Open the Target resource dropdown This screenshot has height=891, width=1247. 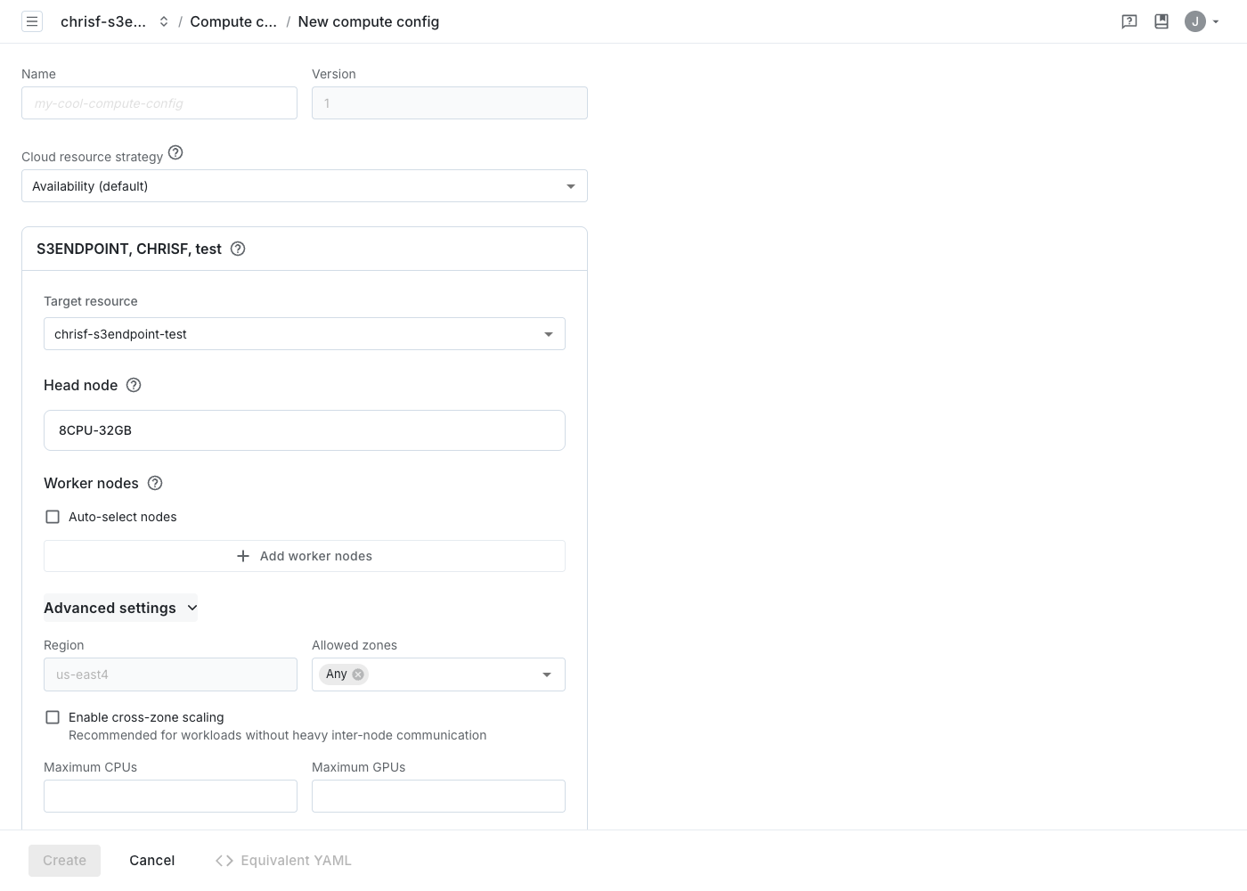tap(304, 334)
